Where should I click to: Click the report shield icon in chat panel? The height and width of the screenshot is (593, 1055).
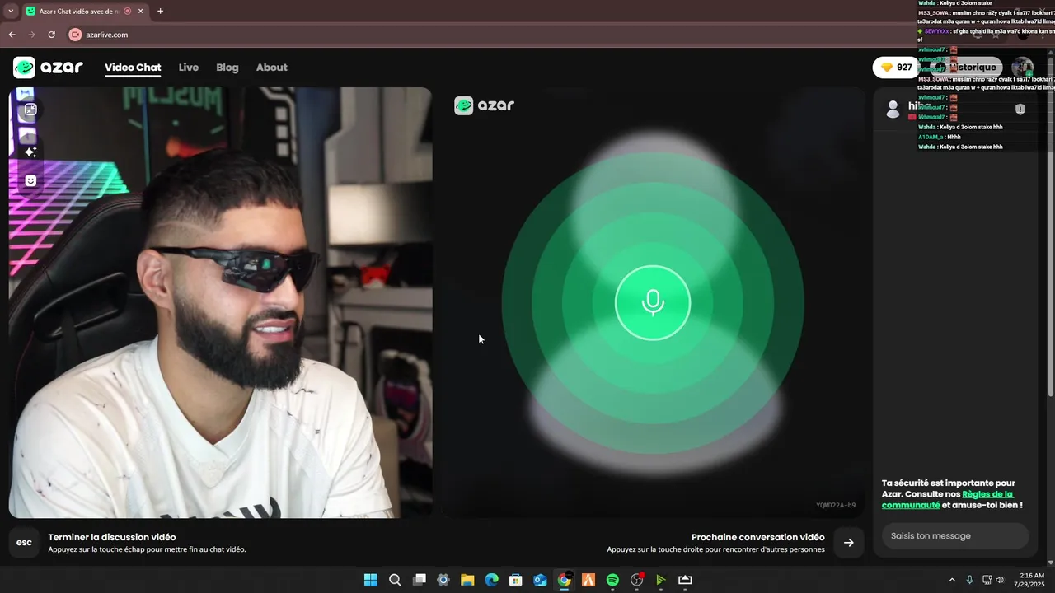tap(1020, 109)
